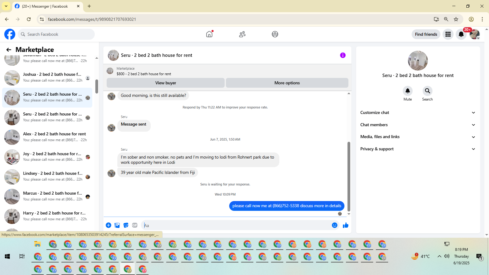Screen dimensions: 489x275
Task: Click the More options button
Action: pyautogui.click(x=287, y=83)
